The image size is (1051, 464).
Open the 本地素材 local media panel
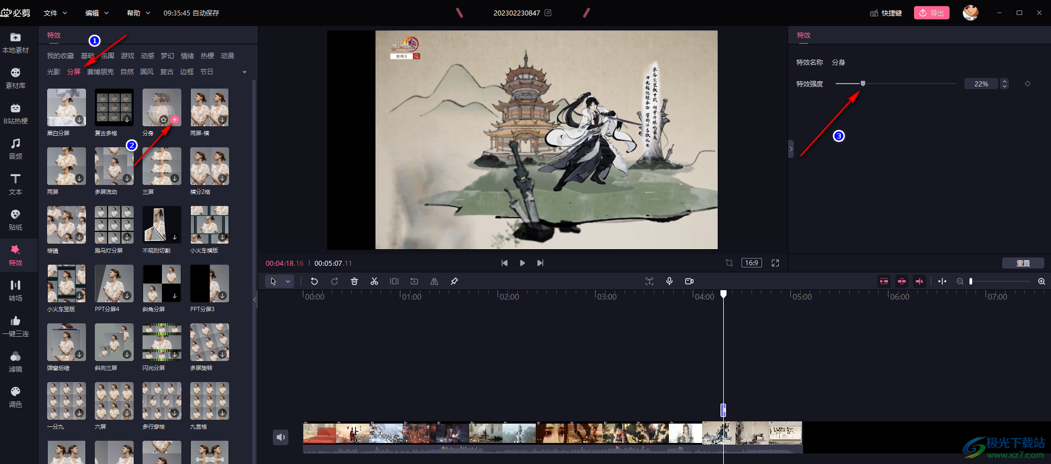point(16,43)
